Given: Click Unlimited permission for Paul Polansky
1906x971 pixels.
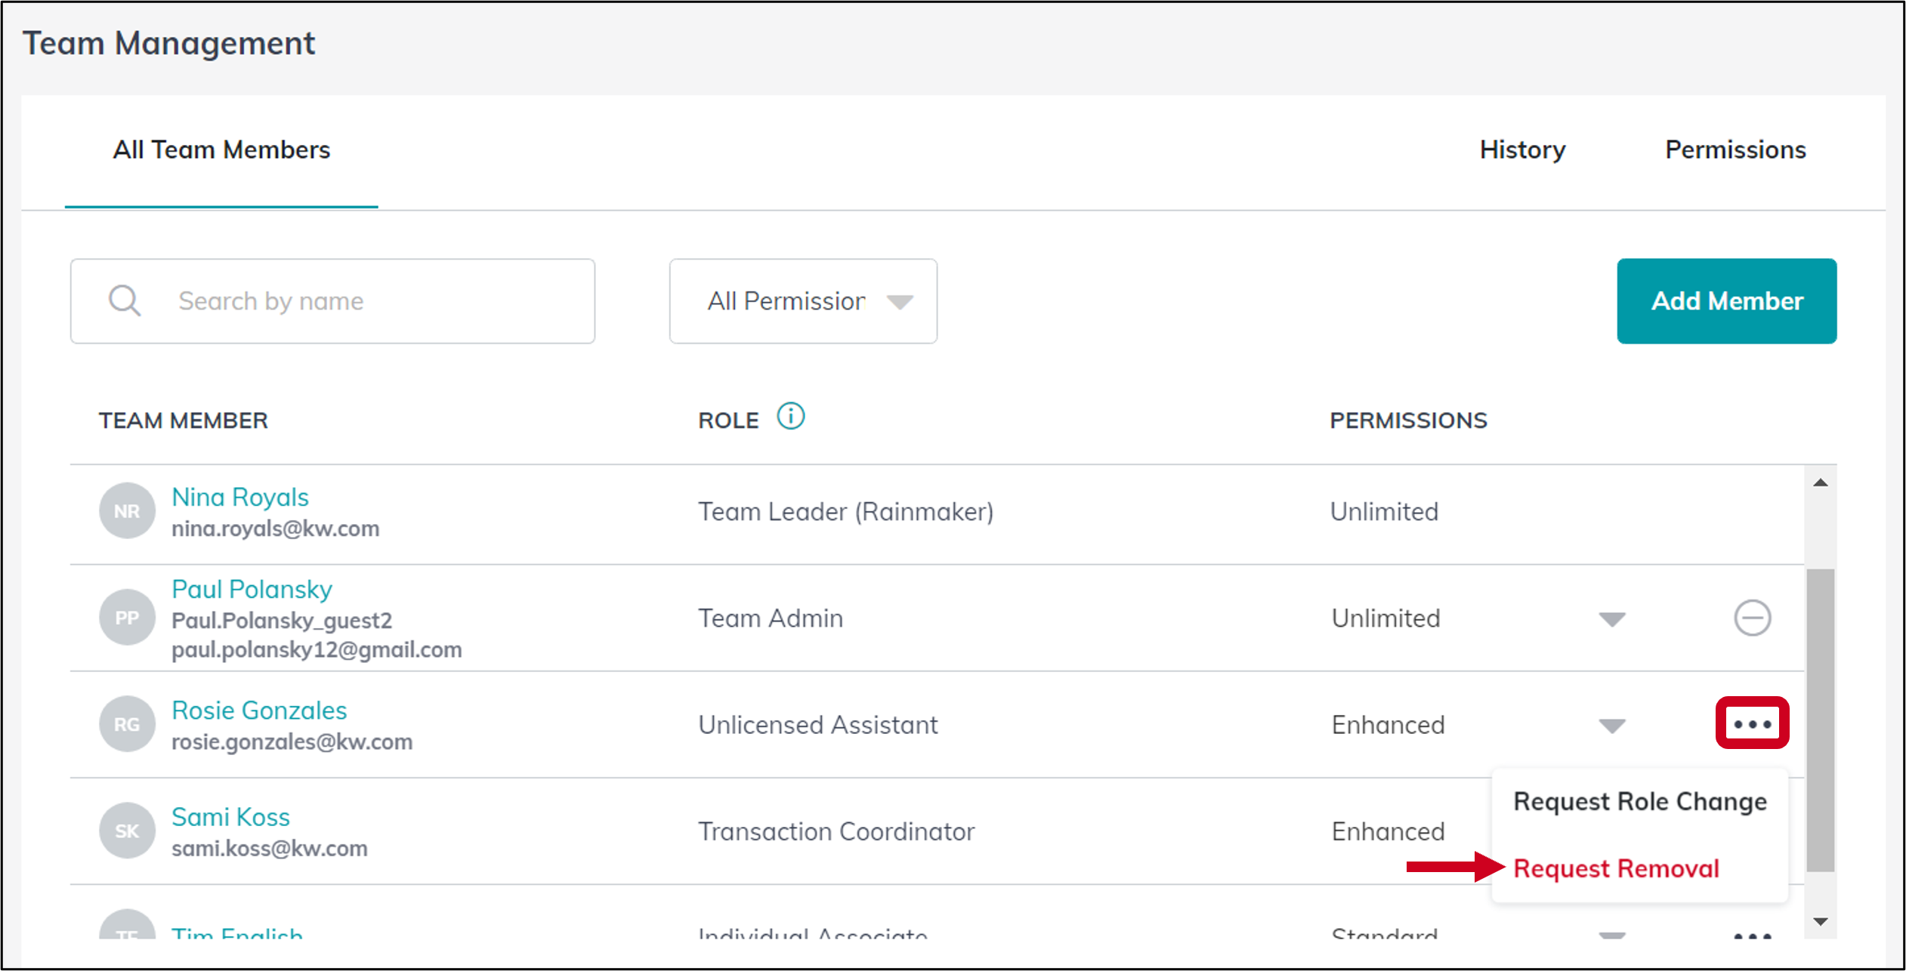Looking at the screenshot, I should (x=1385, y=618).
